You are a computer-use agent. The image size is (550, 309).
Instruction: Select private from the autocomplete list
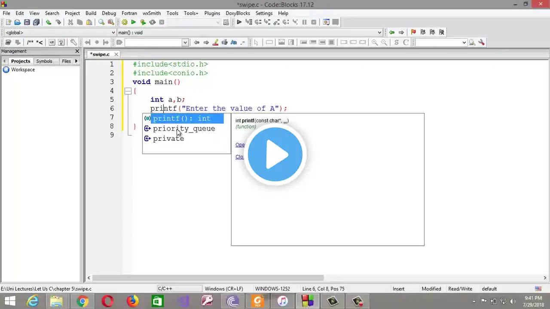point(168,139)
